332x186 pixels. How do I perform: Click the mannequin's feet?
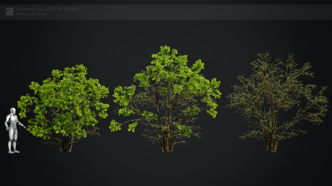click(x=14, y=151)
